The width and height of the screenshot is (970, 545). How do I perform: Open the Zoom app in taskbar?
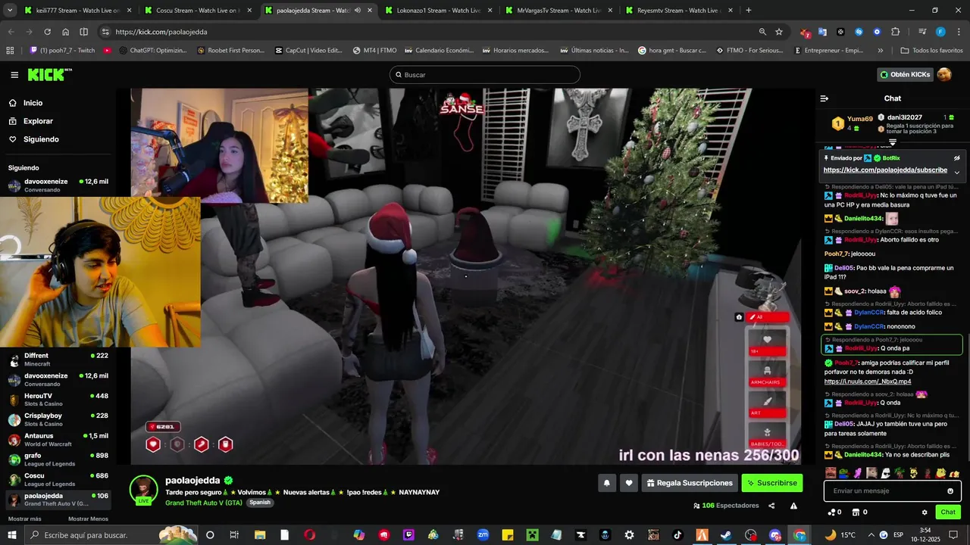click(x=482, y=535)
